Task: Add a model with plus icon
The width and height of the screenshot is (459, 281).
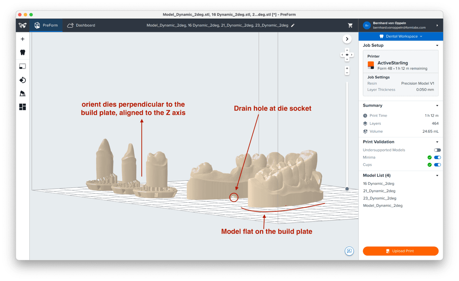Action: pyautogui.click(x=23, y=39)
